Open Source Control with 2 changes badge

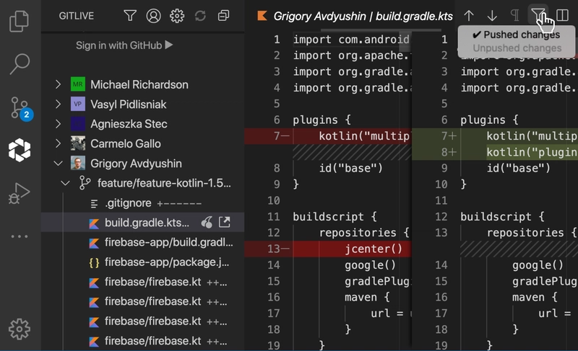20,107
